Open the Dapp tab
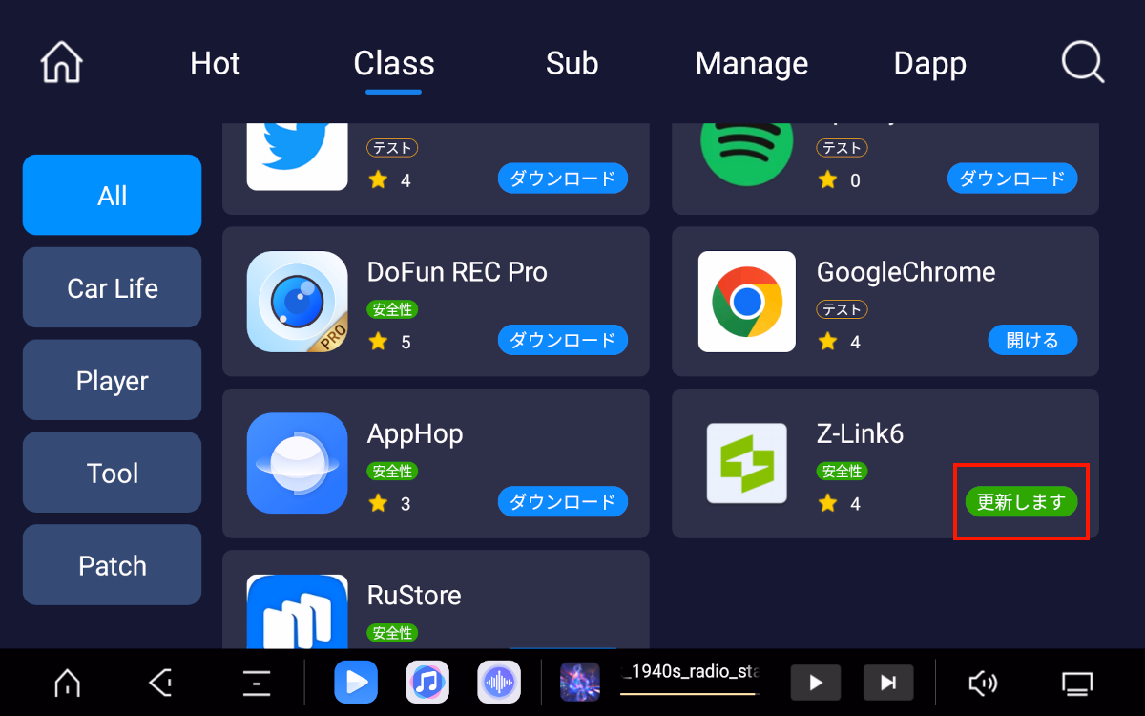The width and height of the screenshot is (1145, 716). 929,63
